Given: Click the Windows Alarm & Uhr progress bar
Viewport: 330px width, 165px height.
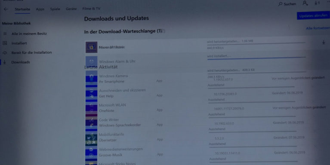Looking at the screenshot, I should 256,58.
